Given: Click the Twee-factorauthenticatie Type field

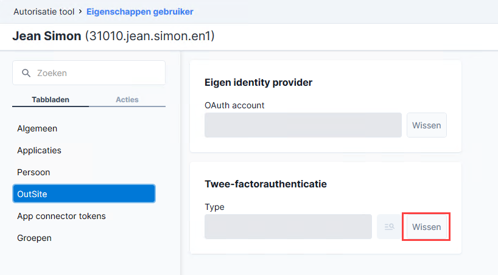Looking at the screenshot, I should [x=288, y=227].
